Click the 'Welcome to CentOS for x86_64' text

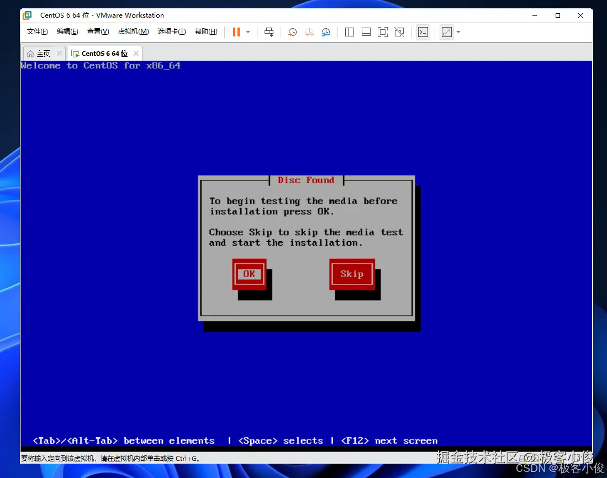tap(101, 66)
